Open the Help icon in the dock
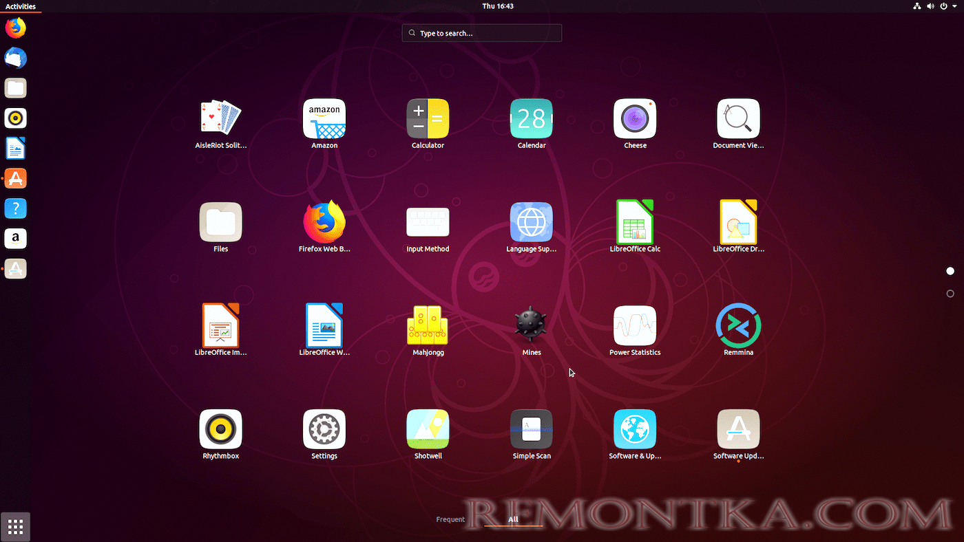Viewport: 964px width, 542px height. pyautogui.click(x=15, y=208)
